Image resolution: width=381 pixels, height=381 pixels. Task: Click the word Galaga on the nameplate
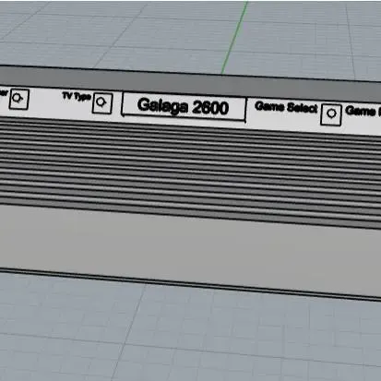162,106
